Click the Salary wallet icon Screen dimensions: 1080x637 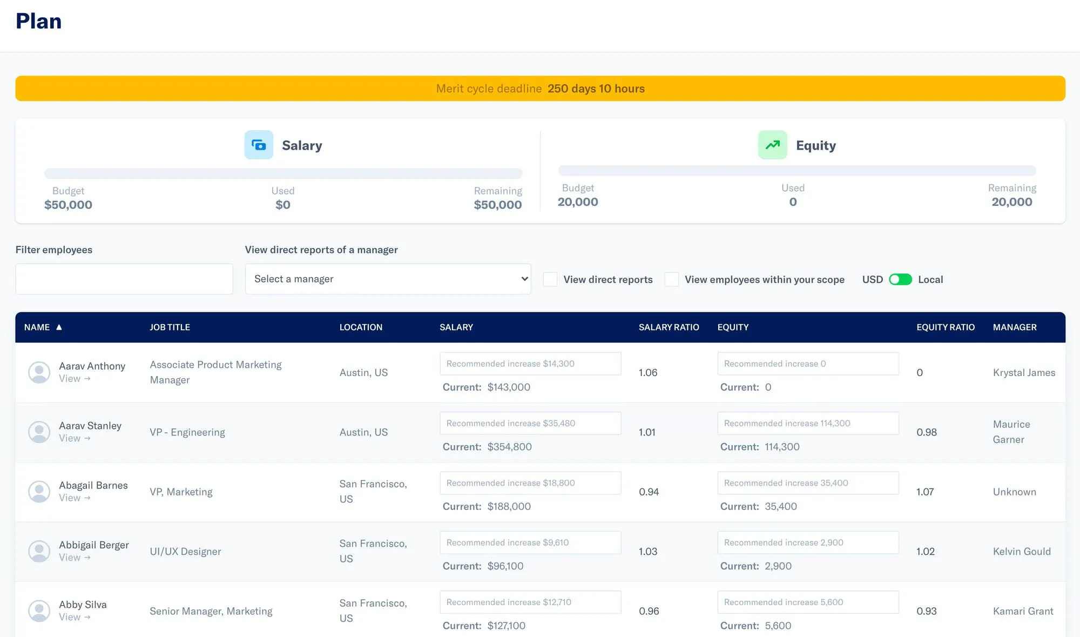[x=259, y=145]
